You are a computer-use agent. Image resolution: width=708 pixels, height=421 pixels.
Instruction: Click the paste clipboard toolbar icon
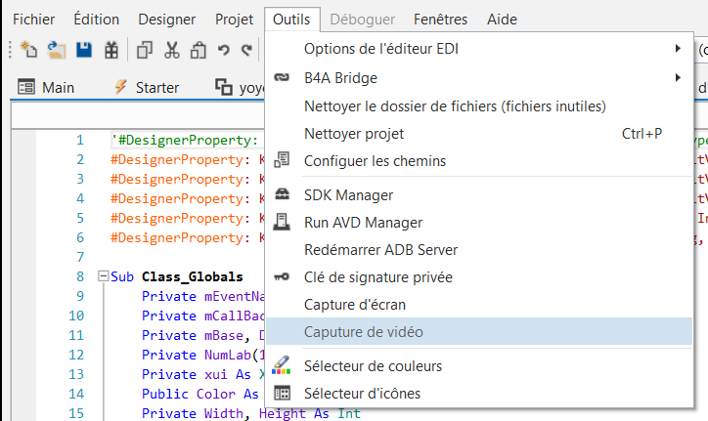point(199,50)
